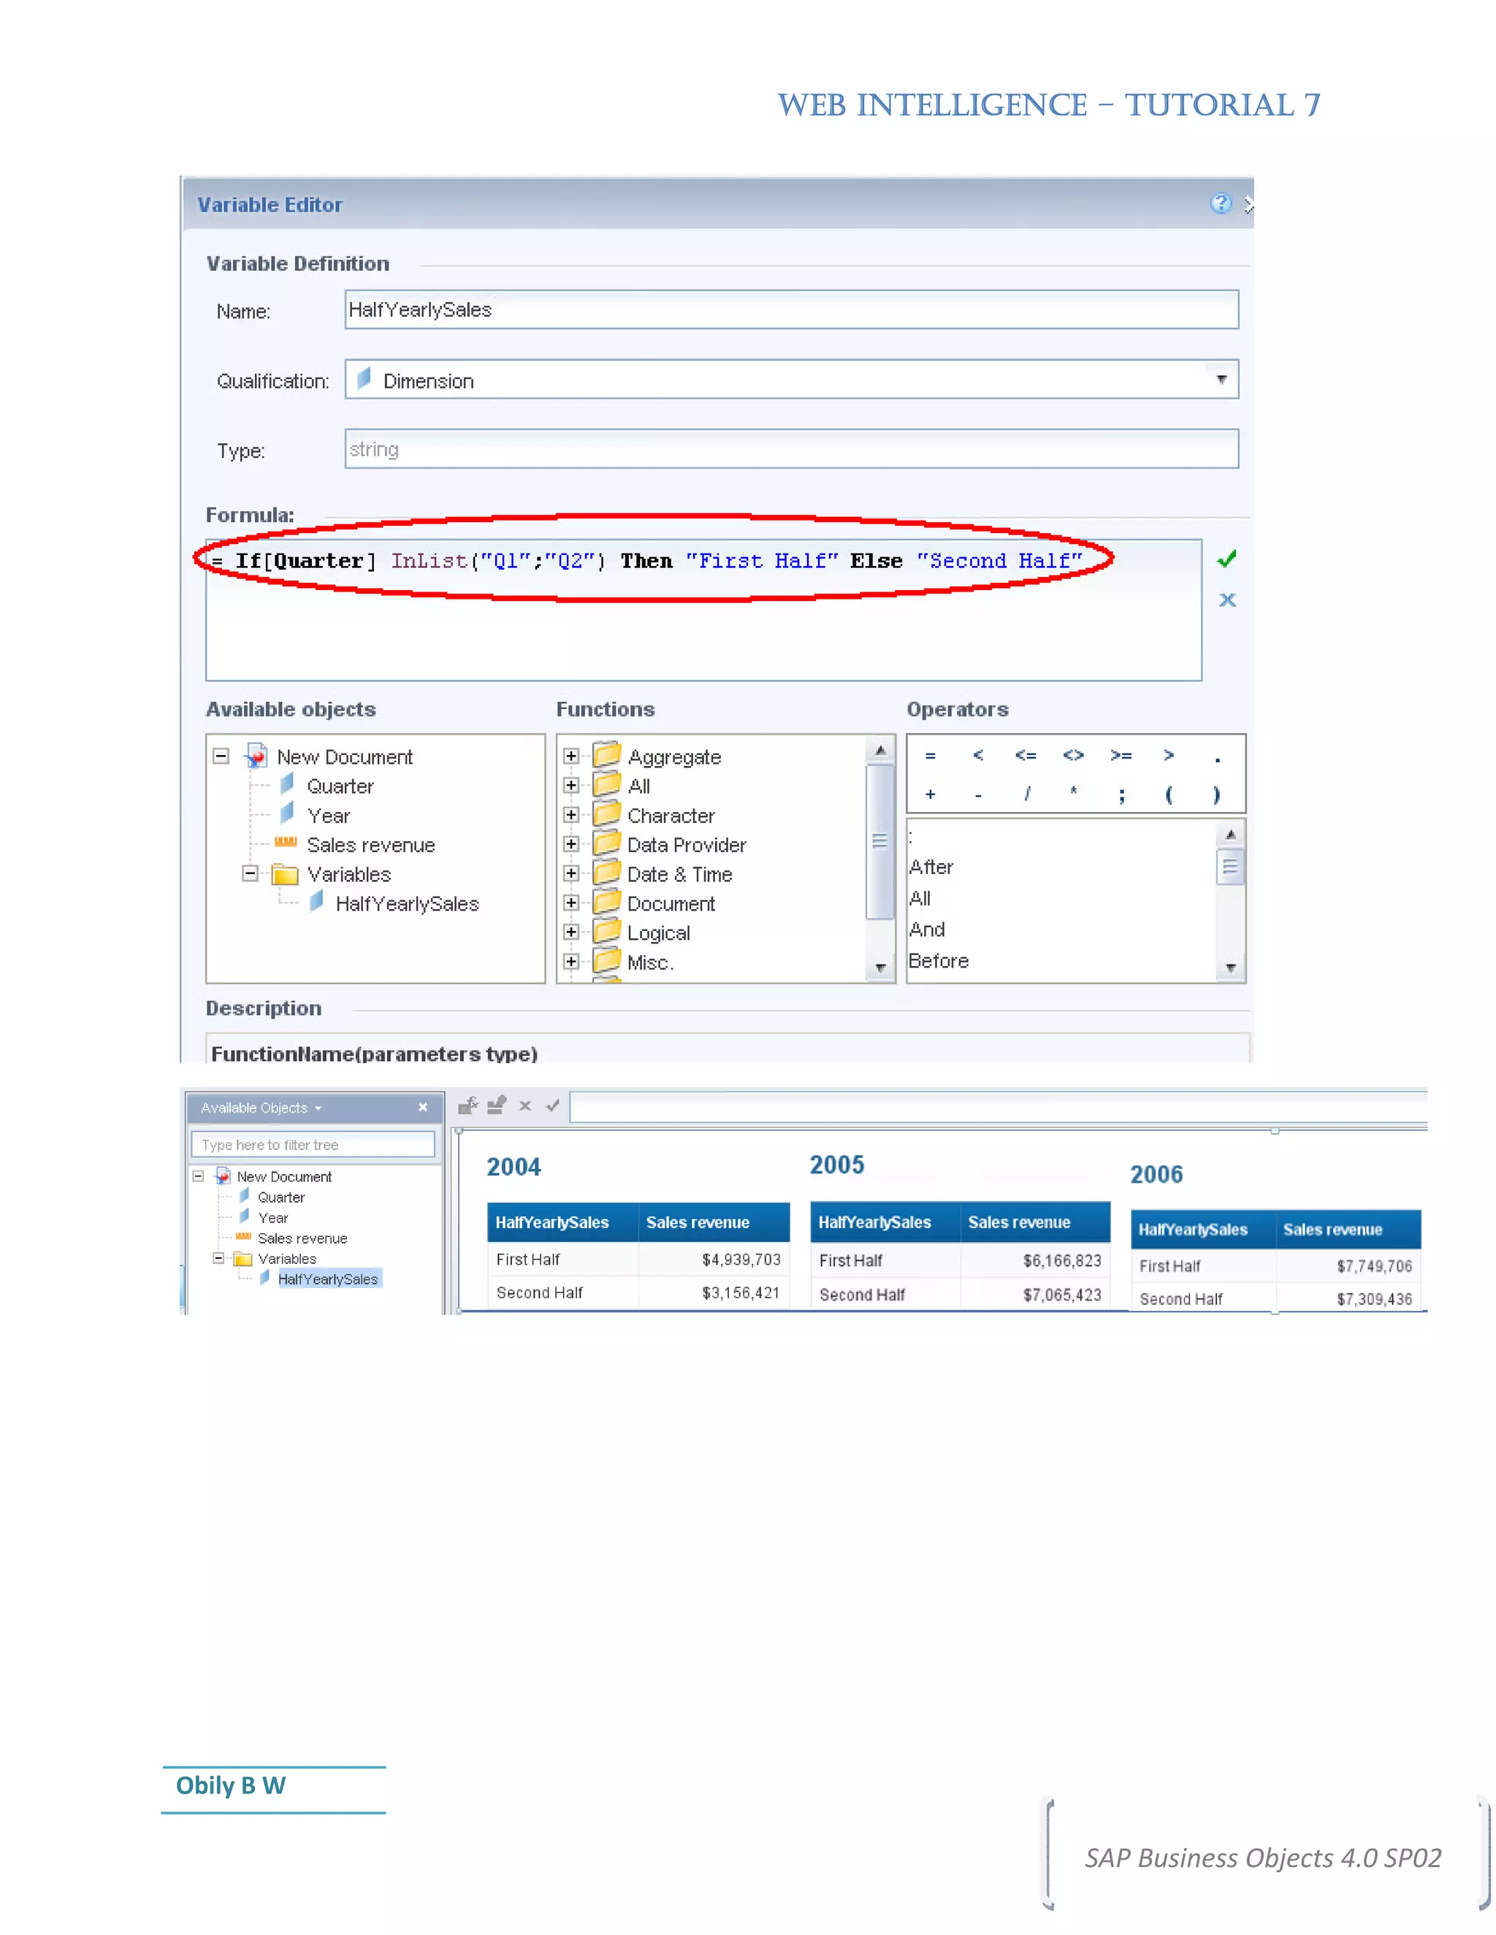This screenshot has height=1935, width=1496.
Task: Click the Functions list scrollbar down arrow
Action: 880,967
